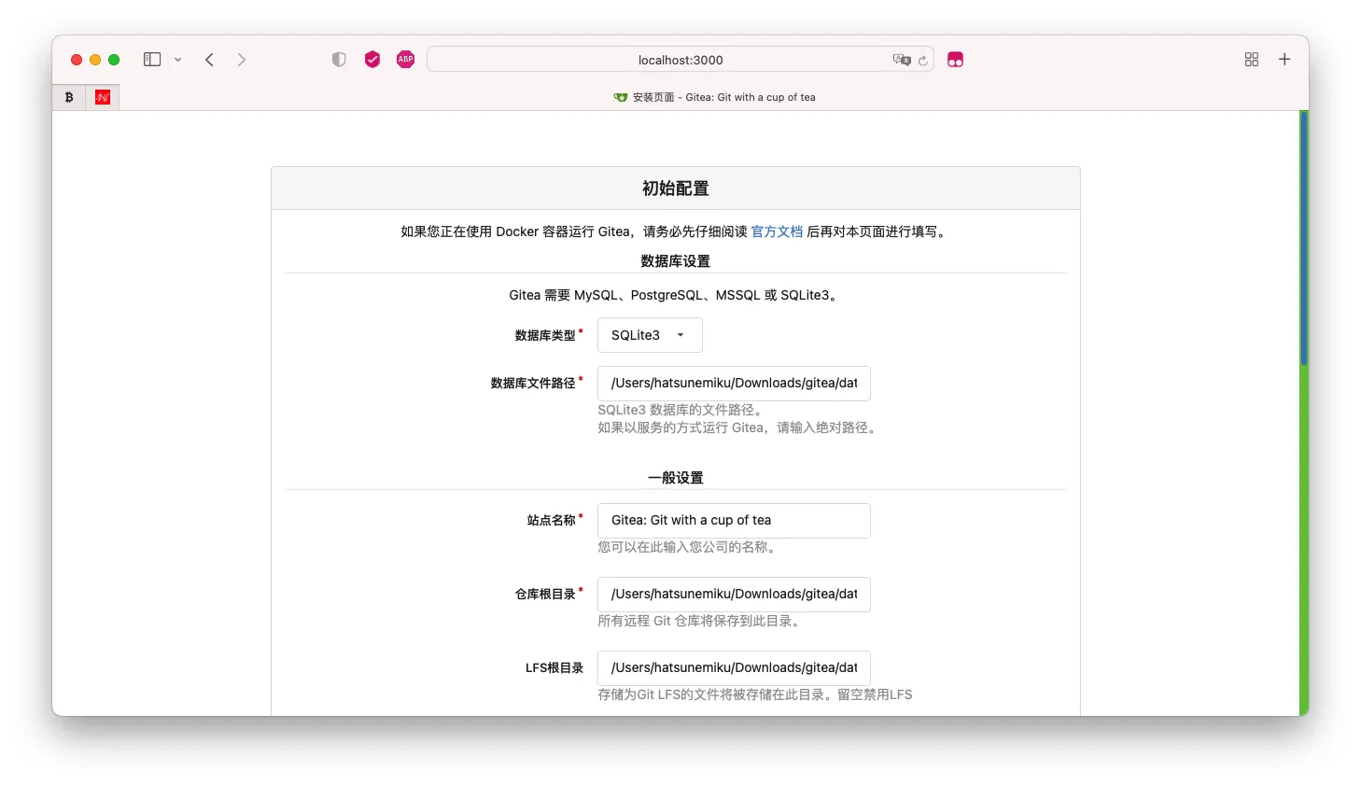1361x785 pixels.
Task: Show the tab overview grid
Action: click(1252, 60)
